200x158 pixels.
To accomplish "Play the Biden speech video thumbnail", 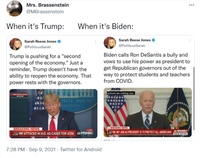I will [147, 110].
